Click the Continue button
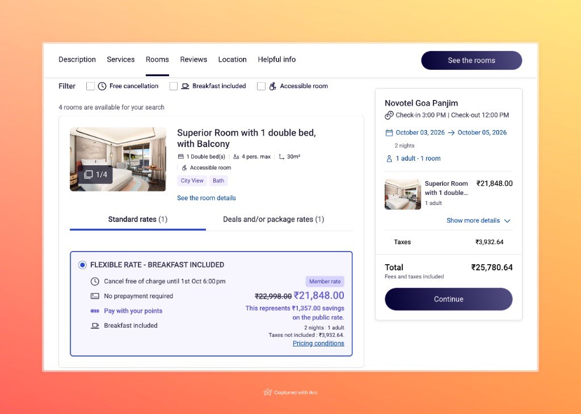The height and width of the screenshot is (414, 581). click(448, 299)
